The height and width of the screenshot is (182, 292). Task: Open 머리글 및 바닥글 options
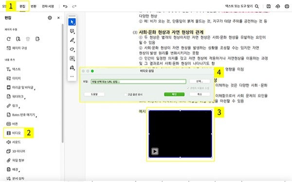click(21, 88)
